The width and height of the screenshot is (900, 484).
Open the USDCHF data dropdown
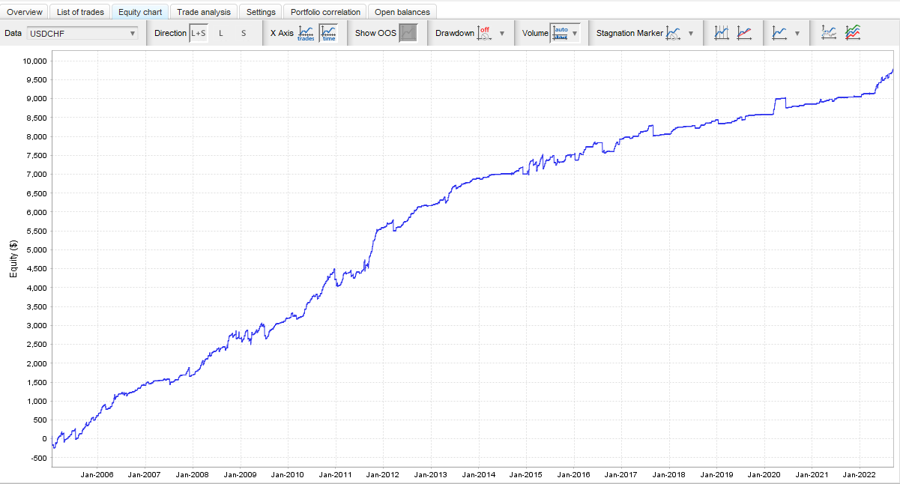[x=82, y=33]
